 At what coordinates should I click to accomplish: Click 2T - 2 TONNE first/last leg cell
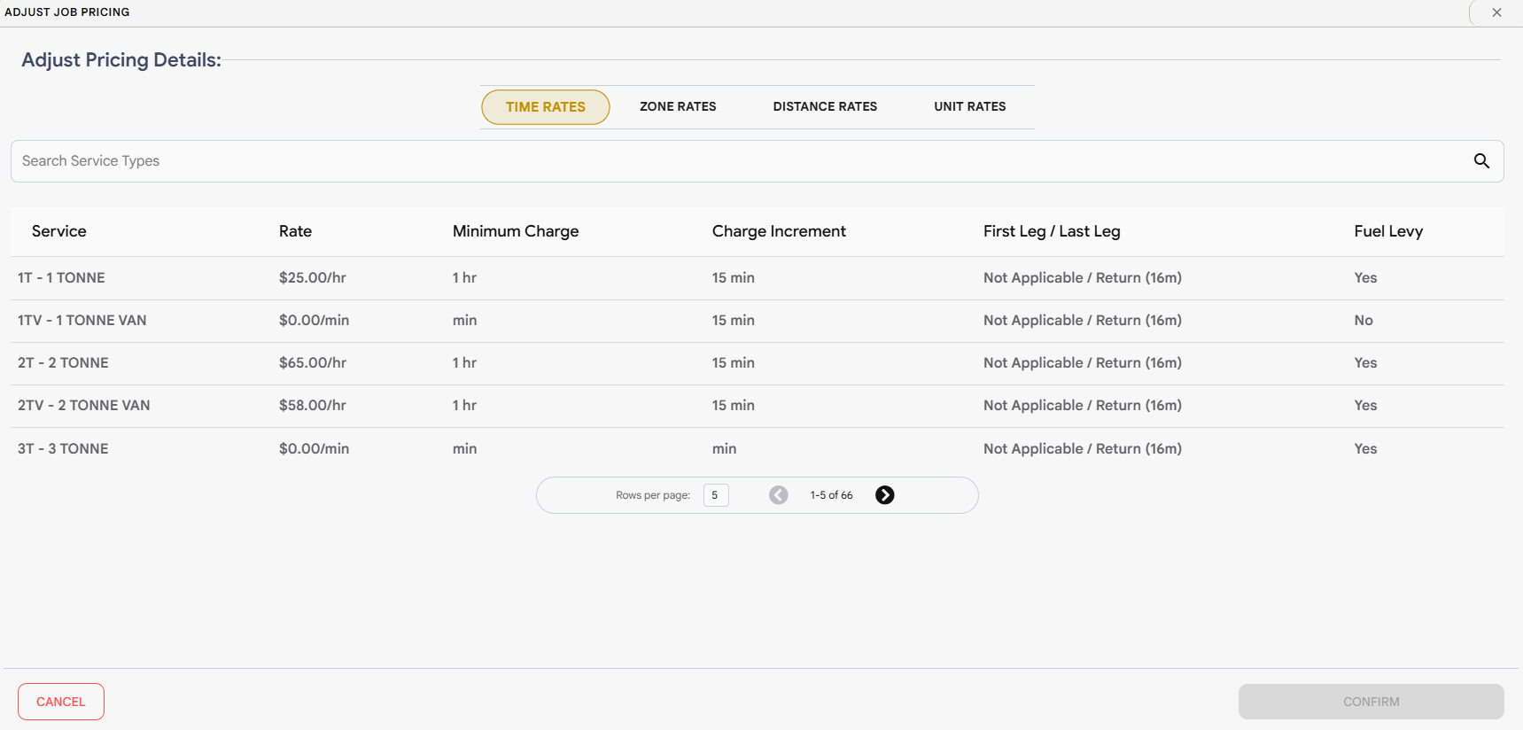pyautogui.click(x=1083, y=363)
